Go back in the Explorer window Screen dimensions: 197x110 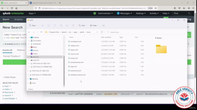tap(29, 32)
